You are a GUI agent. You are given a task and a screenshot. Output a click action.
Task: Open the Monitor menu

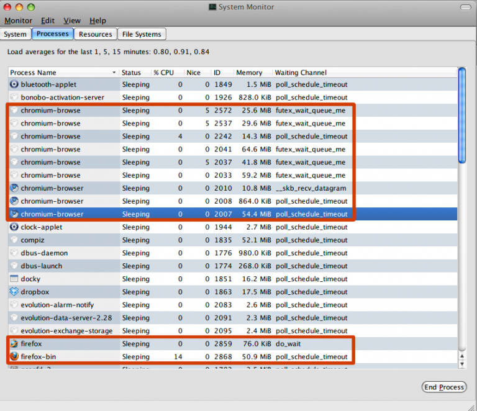point(18,20)
